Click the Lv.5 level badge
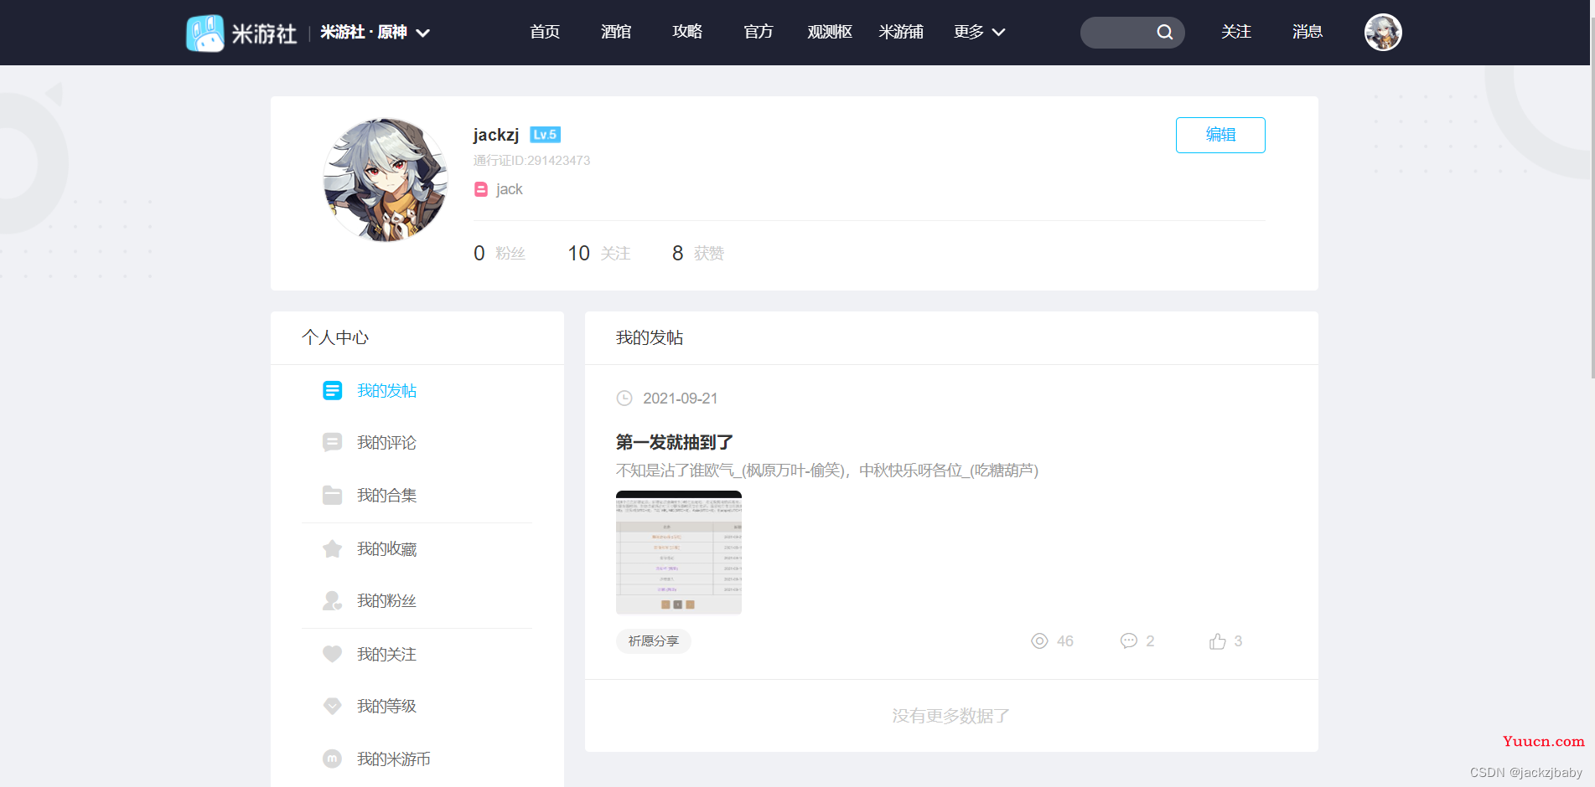Viewport: 1595px width, 787px height. point(545,135)
